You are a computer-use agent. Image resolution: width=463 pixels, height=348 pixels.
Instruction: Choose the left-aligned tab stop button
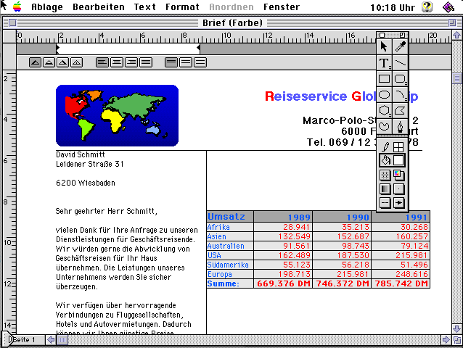point(35,62)
